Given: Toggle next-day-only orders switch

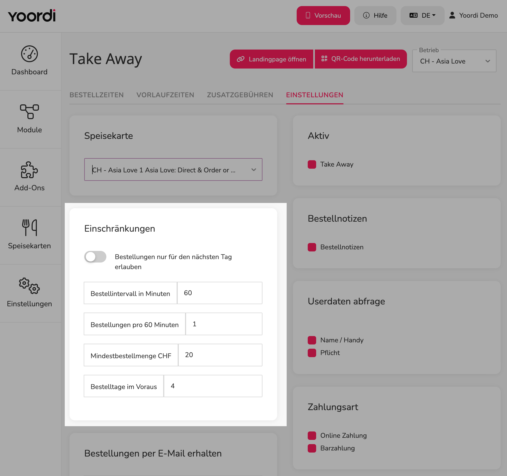Looking at the screenshot, I should (95, 257).
